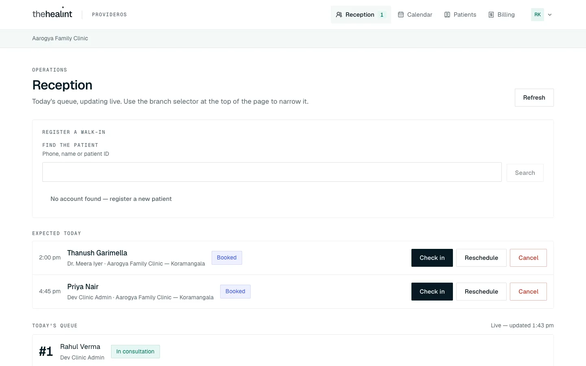Click 'Dr. Meera Iyer' appointment details line

coord(136,264)
